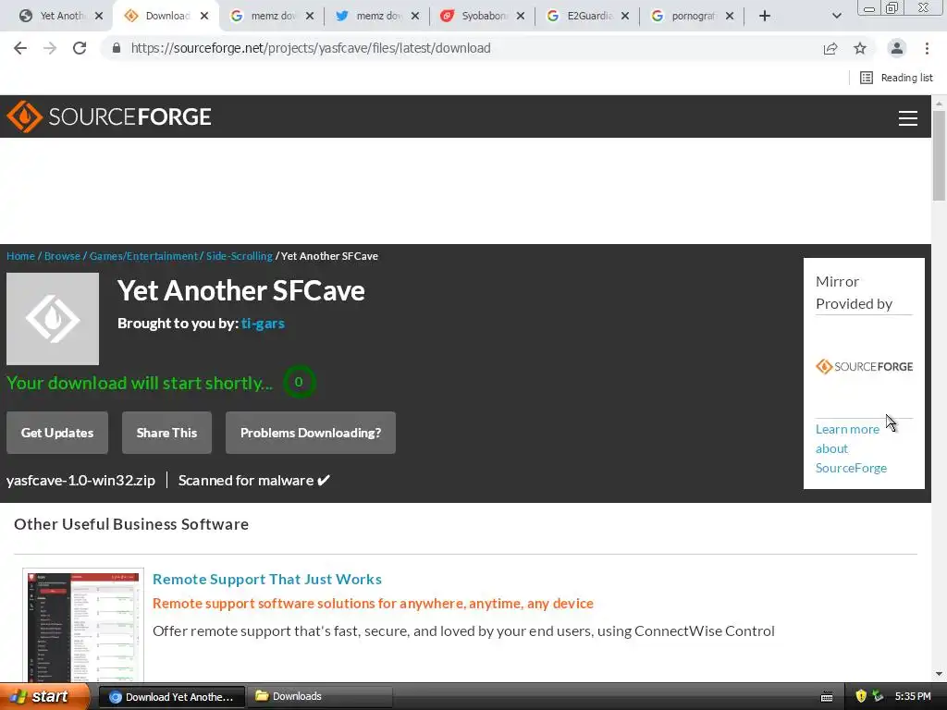Select the Download Yet Another taskbar button
This screenshot has height=710, width=947.
(x=171, y=697)
